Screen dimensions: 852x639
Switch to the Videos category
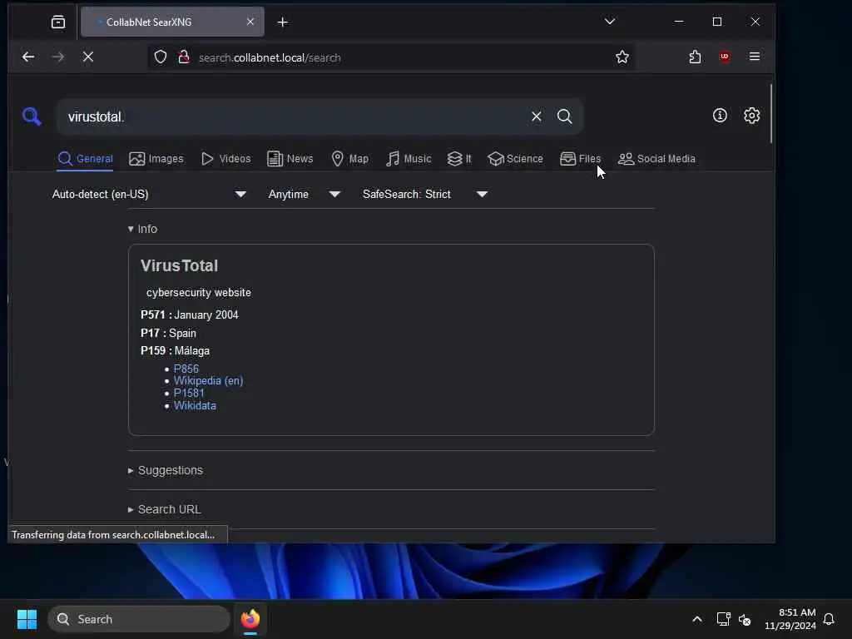pos(225,159)
